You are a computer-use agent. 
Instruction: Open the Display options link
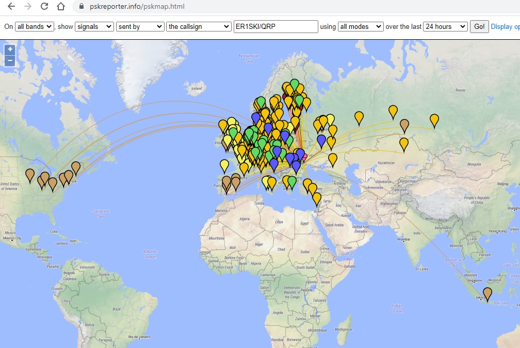click(505, 26)
